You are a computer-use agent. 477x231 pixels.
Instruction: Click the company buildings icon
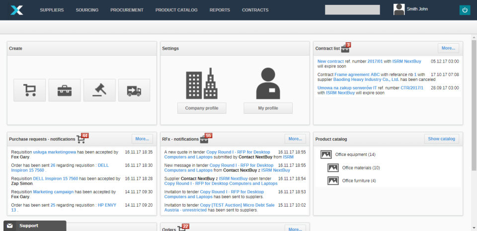202,83
